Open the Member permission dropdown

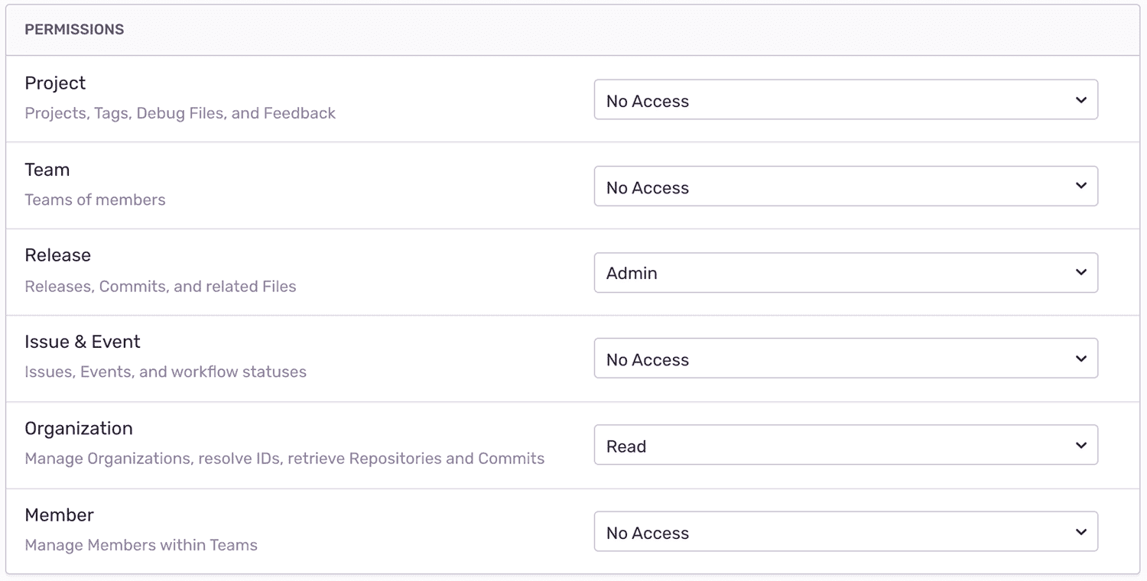point(845,532)
